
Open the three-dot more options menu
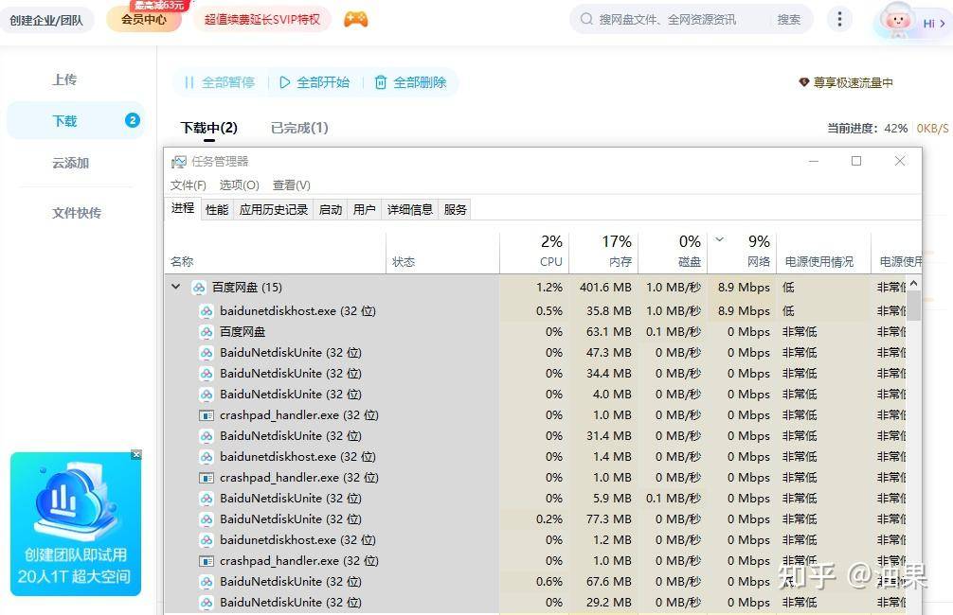tap(839, 19)
